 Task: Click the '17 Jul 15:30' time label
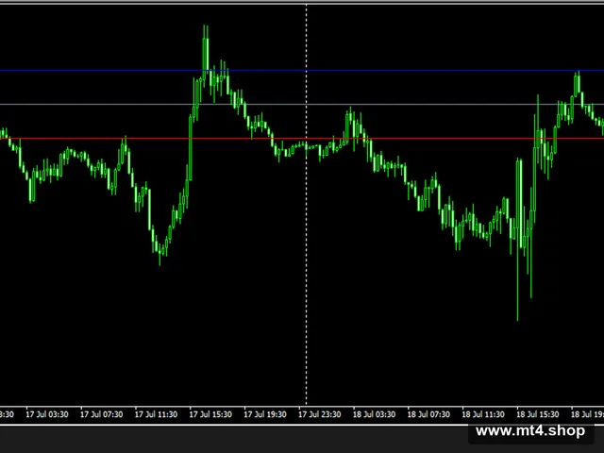210,414
